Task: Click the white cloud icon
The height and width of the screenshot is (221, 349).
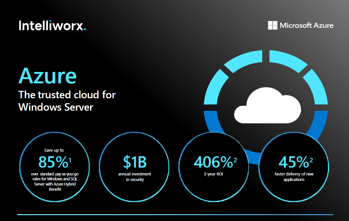Action: pyautogui.click(x=267, y=105)
